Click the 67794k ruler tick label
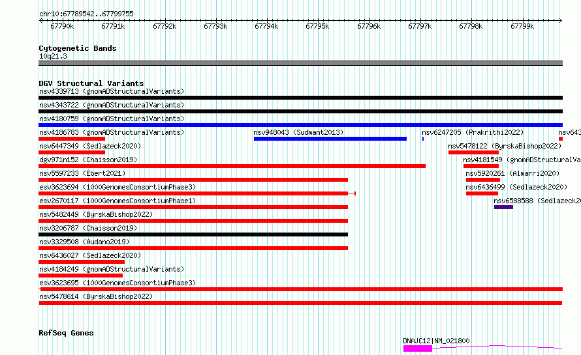Viewport: 581px width, 355px height. click(266, 26)
